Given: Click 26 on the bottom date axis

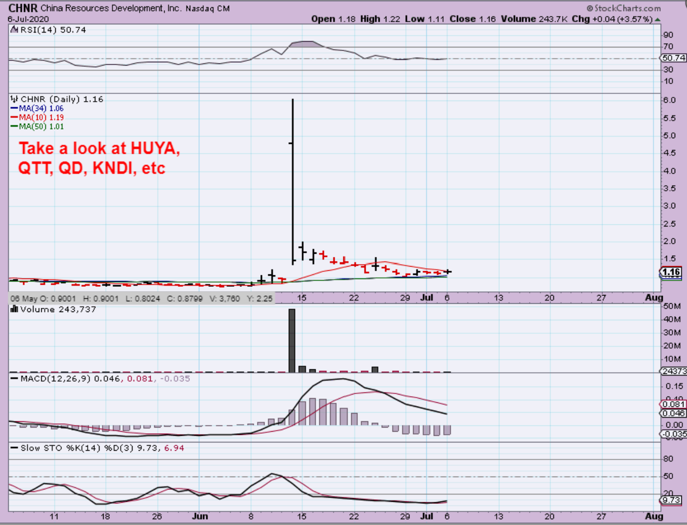Looking at the screenshot, I should point(157,516).
